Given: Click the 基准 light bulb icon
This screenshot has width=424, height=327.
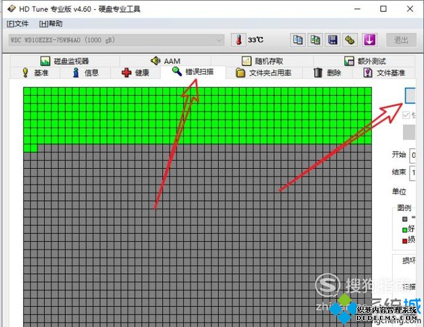Looking at the screenshot, I should click(25, 73).
